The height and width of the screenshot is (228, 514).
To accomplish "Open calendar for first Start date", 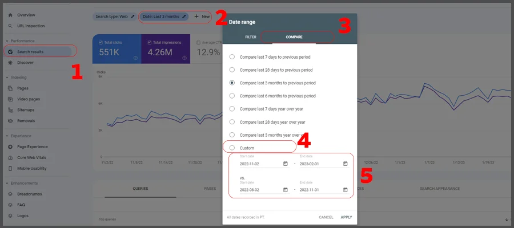I will [x=285, y=164].
